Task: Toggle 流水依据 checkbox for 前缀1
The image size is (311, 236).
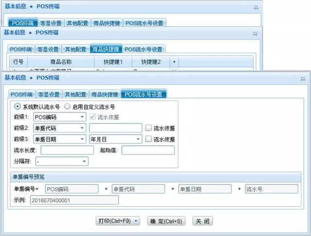Action: click(92, 117)
